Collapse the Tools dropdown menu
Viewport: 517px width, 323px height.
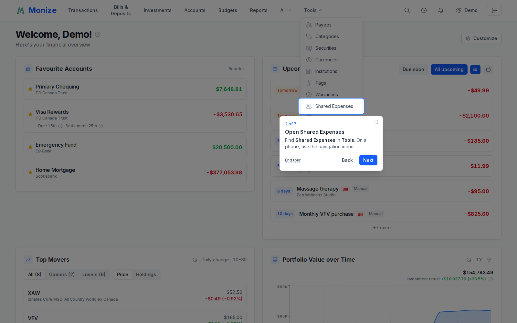(x=313, y=10)
